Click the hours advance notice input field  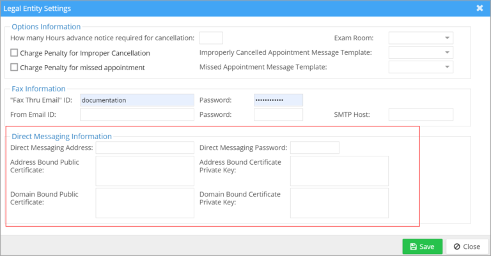pos(211,38)
